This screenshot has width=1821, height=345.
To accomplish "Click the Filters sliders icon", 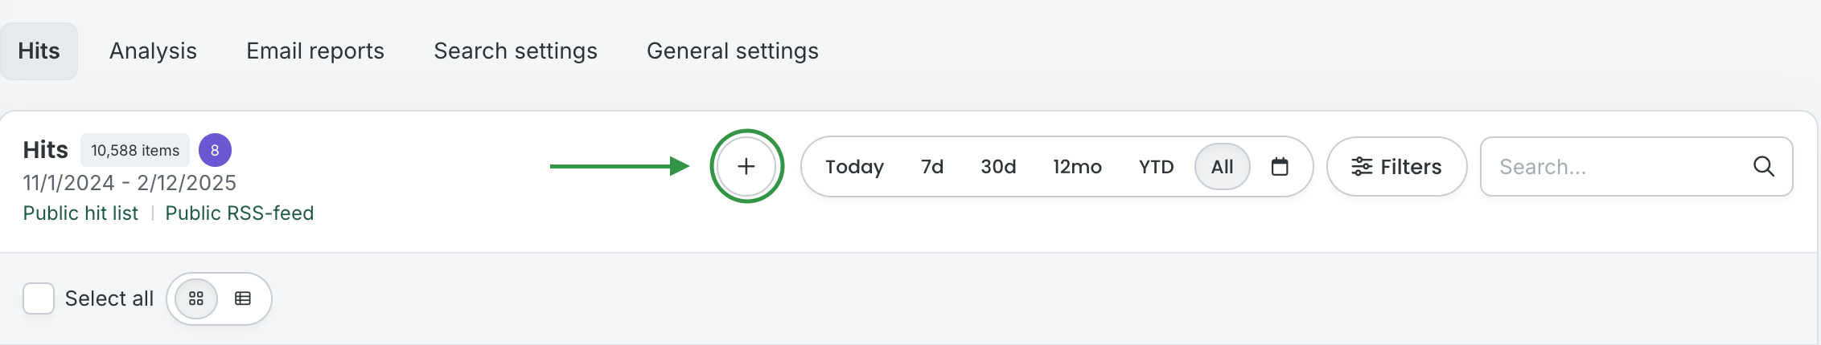I will 1362,166.
